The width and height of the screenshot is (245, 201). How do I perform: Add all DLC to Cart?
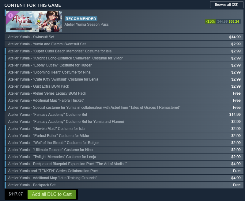click(52, 194)
